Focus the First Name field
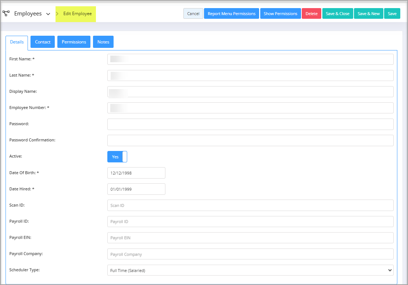The height and width of the screenshot is (285, 408). point(250,59)
